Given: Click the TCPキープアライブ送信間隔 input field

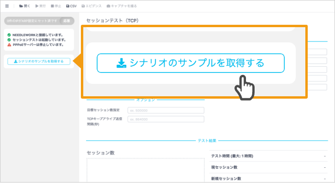Looking at the screenshot, I should (x=166, y=119).
